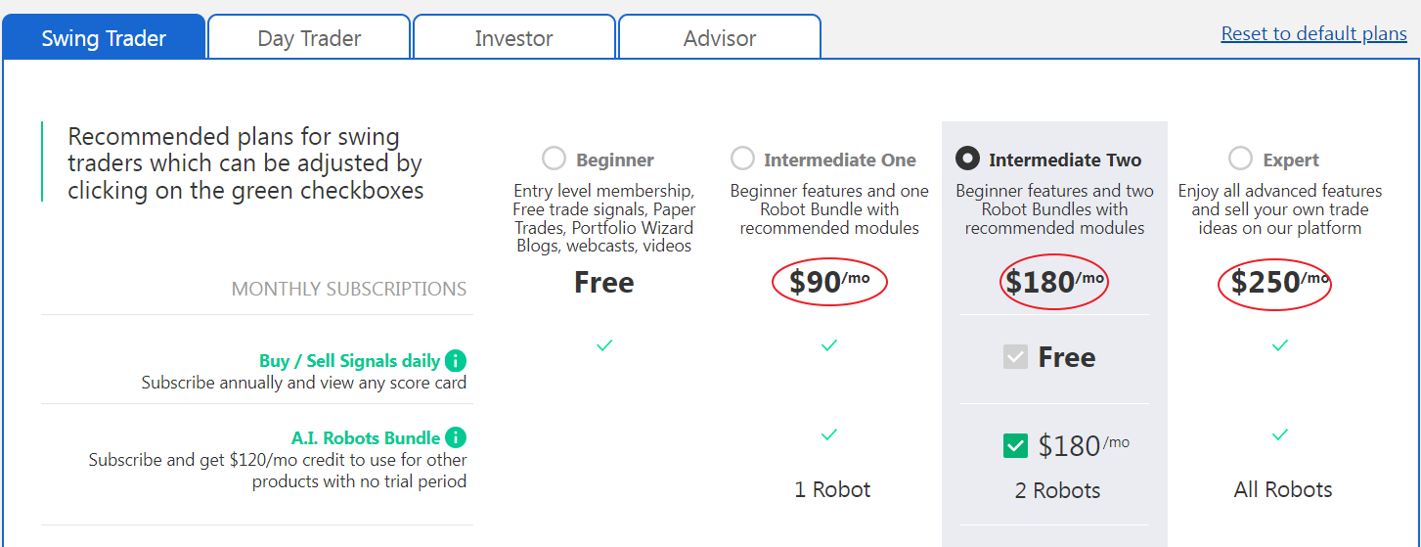Click Beginner column's Buy/Sell Signals checkmark
The height and width of the screenshot is (547, 1421).
point(604,345)
